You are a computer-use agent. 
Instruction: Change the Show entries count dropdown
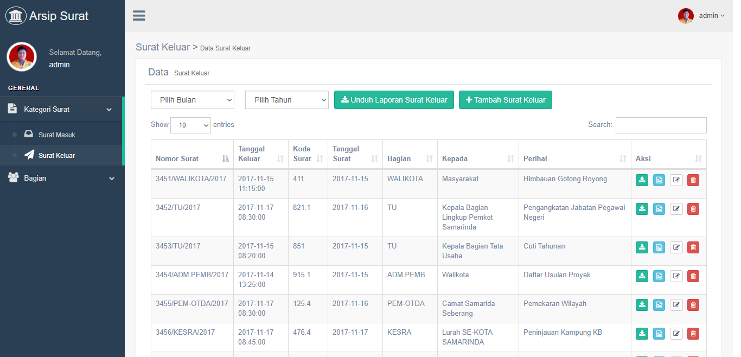coord(190,125)
